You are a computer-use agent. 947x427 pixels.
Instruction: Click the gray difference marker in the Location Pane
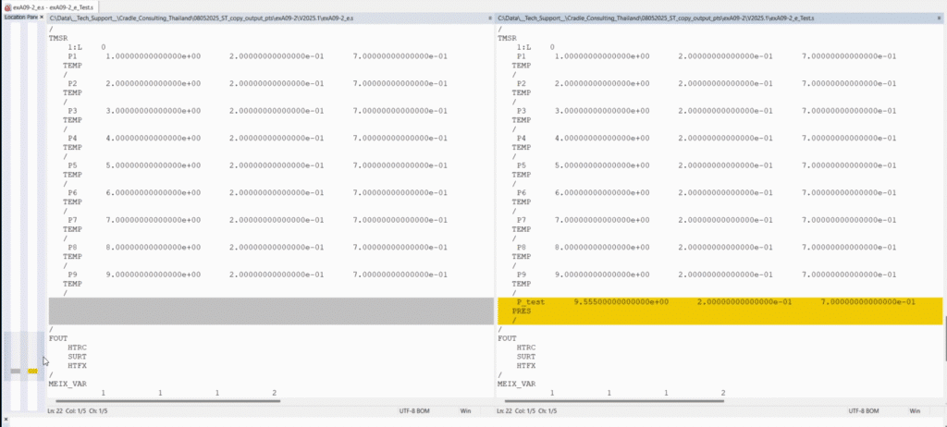click(x=16, y=371)
